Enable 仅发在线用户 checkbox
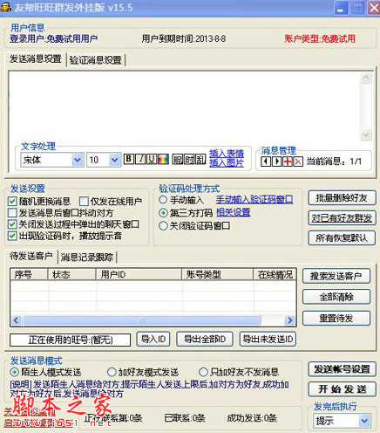The image size is (380, 433). point(84,201)
